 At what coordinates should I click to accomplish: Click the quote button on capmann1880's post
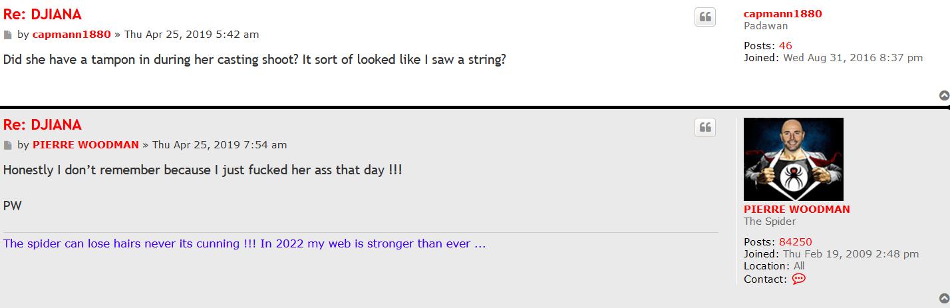coord(705,17)
